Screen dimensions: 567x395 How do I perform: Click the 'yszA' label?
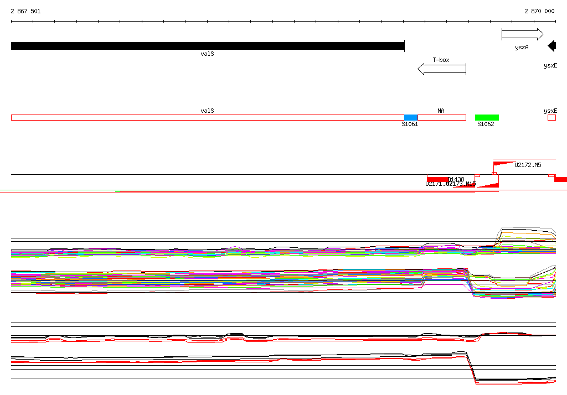coord(522,48)
